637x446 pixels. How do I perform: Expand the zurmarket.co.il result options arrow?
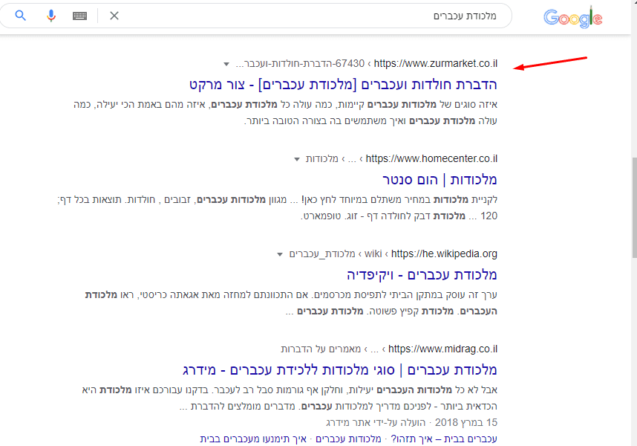226,64
